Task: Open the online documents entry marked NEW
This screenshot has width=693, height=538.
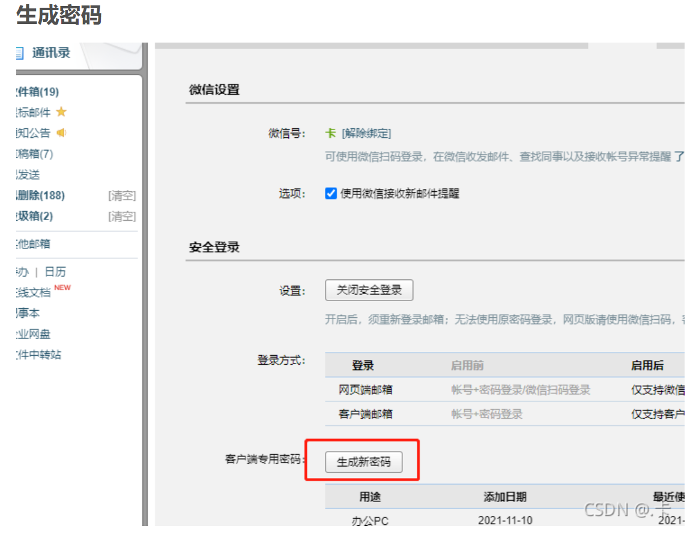Action: coord(34,292)
